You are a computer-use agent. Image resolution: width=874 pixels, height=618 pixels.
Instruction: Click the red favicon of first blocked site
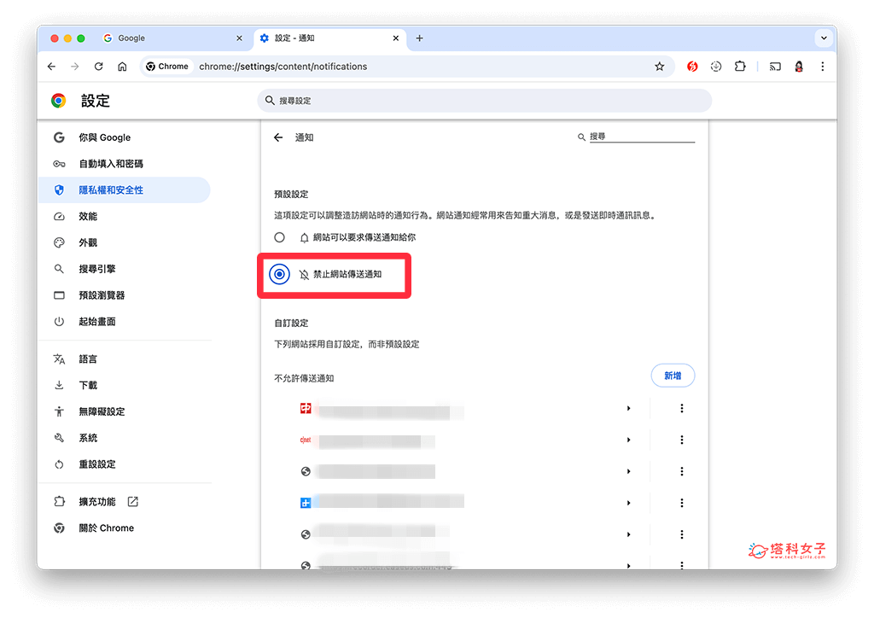pos(306,409)
